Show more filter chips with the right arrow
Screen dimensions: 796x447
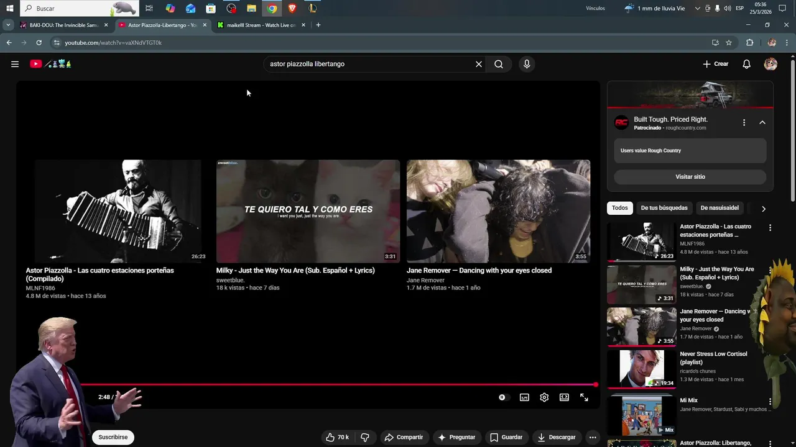[x=764, y=209]
